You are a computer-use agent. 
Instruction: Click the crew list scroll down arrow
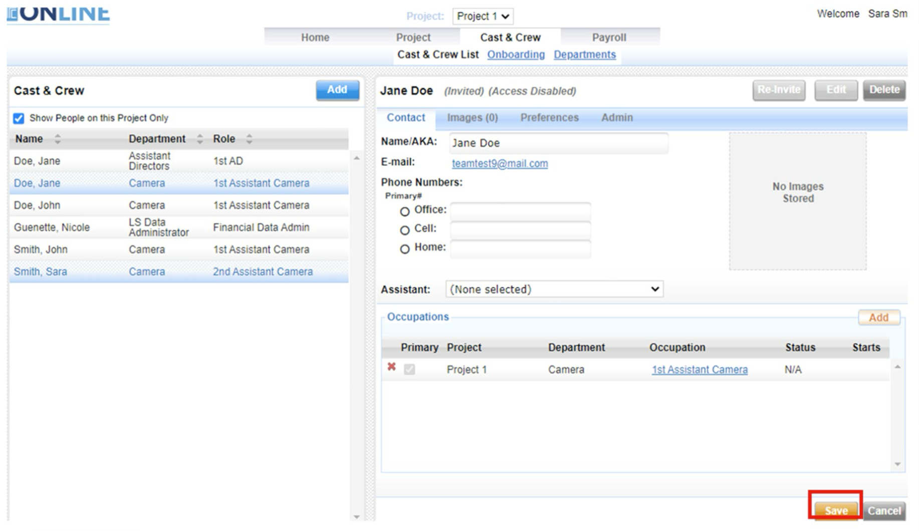[x=356, y=517]
